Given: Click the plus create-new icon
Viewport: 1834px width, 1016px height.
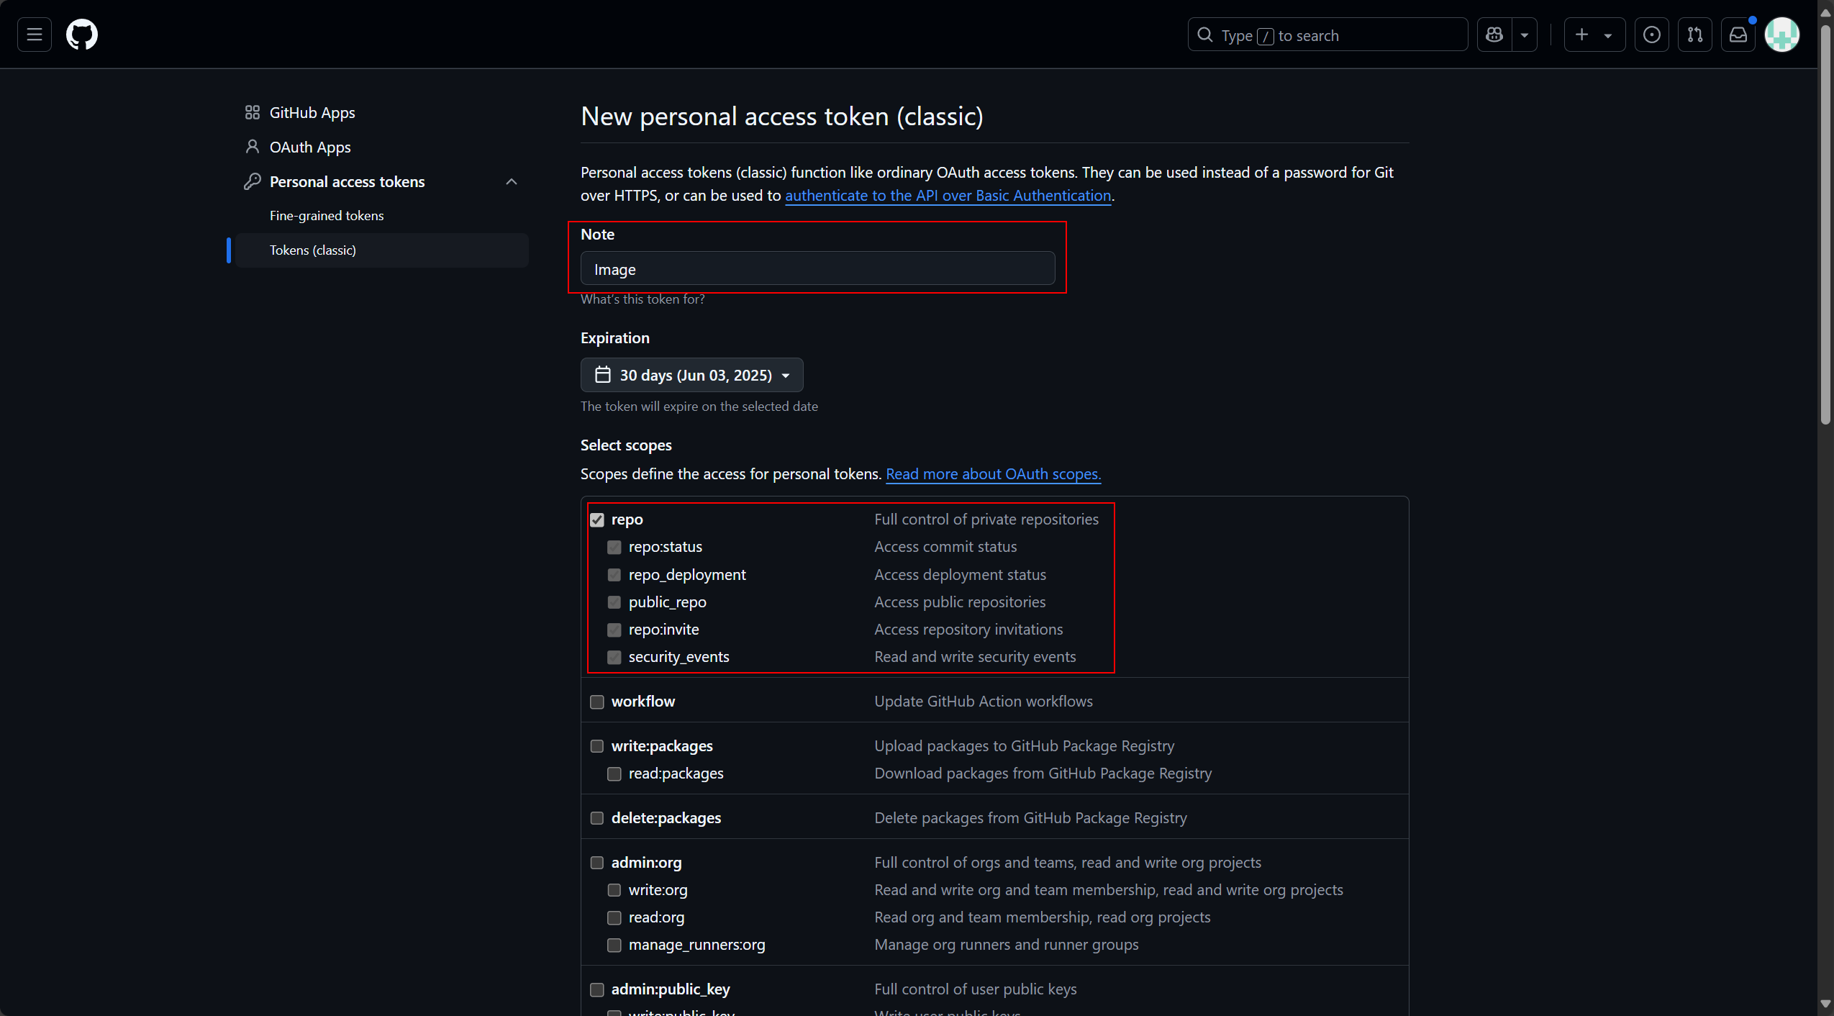Looking at the screenshot, I should pos(1581,35).
